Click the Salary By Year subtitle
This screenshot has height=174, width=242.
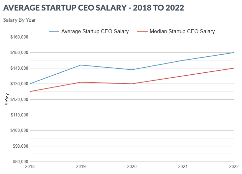19,20
